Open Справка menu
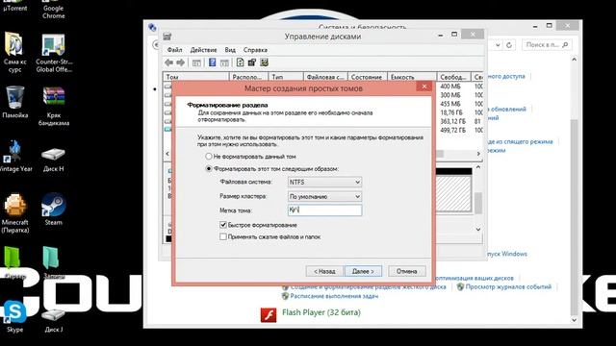616x346 pixels. [x=255, y=50]
